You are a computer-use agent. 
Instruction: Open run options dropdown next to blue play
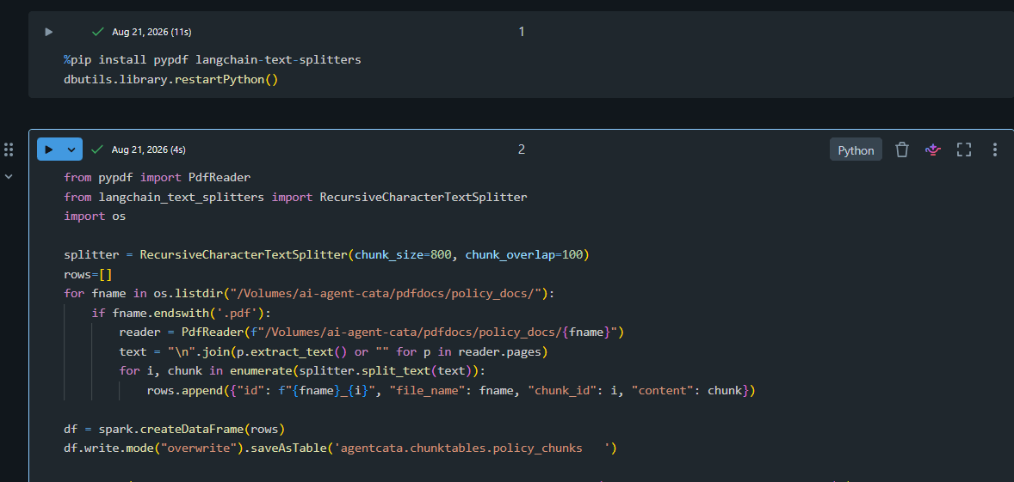71,149
